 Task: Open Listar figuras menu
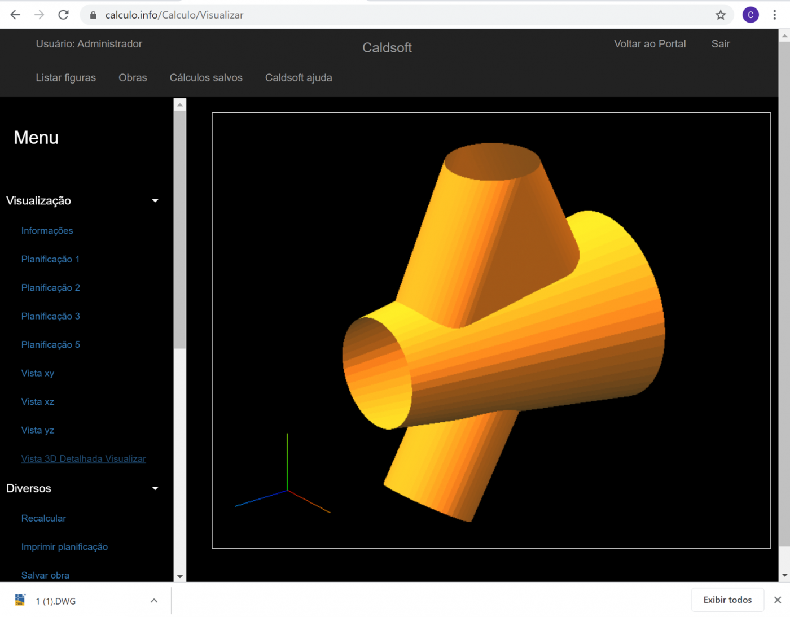coord(65,78)
